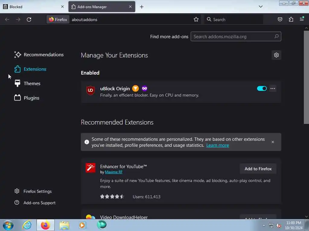Add Enhancer for YouTube to Firefox

coord(258,169)
